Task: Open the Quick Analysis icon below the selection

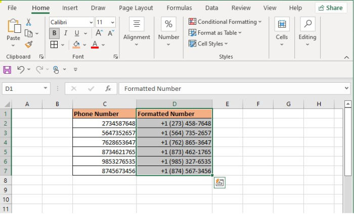Action: [x=219, y=183]
